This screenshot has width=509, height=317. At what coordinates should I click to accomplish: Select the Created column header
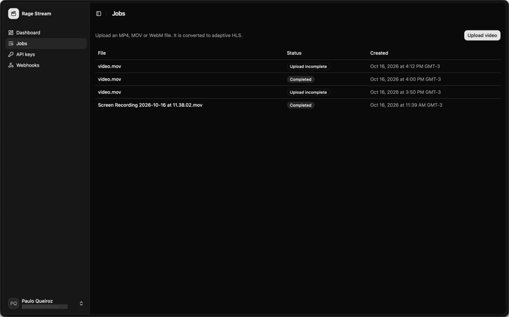[379, 53]
